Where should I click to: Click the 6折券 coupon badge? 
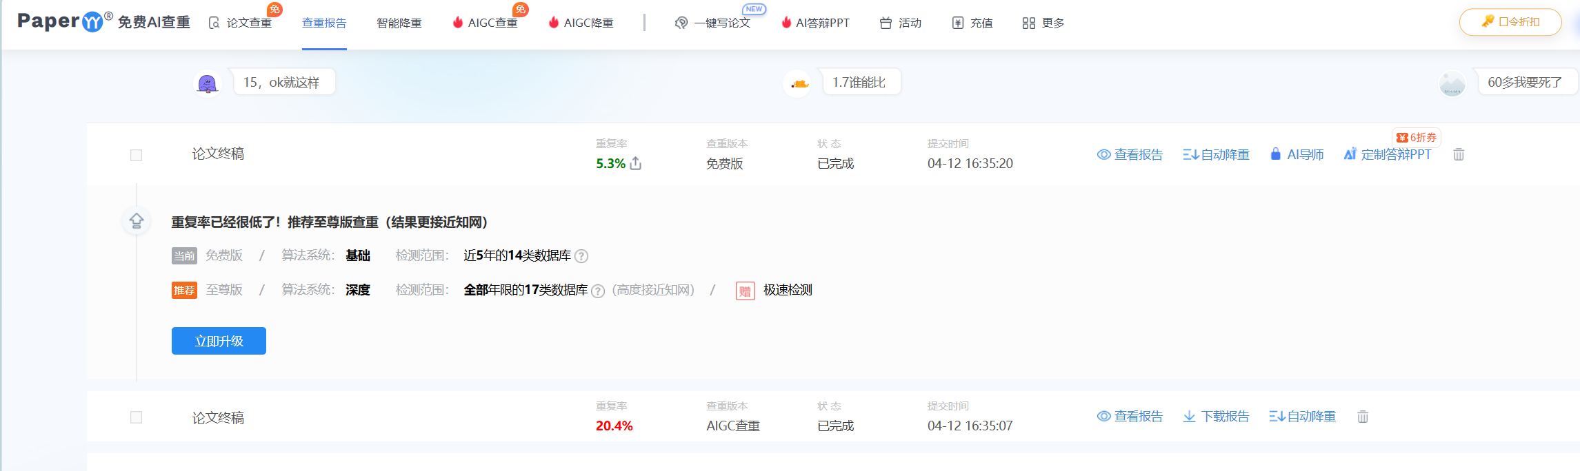tap(1416, 137)
